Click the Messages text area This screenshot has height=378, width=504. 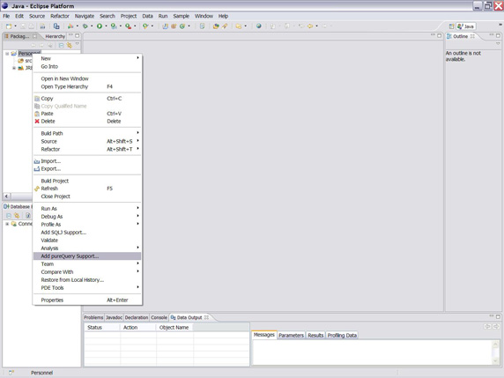click(x=372, y=352)
